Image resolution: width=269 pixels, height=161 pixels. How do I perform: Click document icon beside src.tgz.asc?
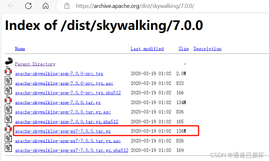click(8, 80)
